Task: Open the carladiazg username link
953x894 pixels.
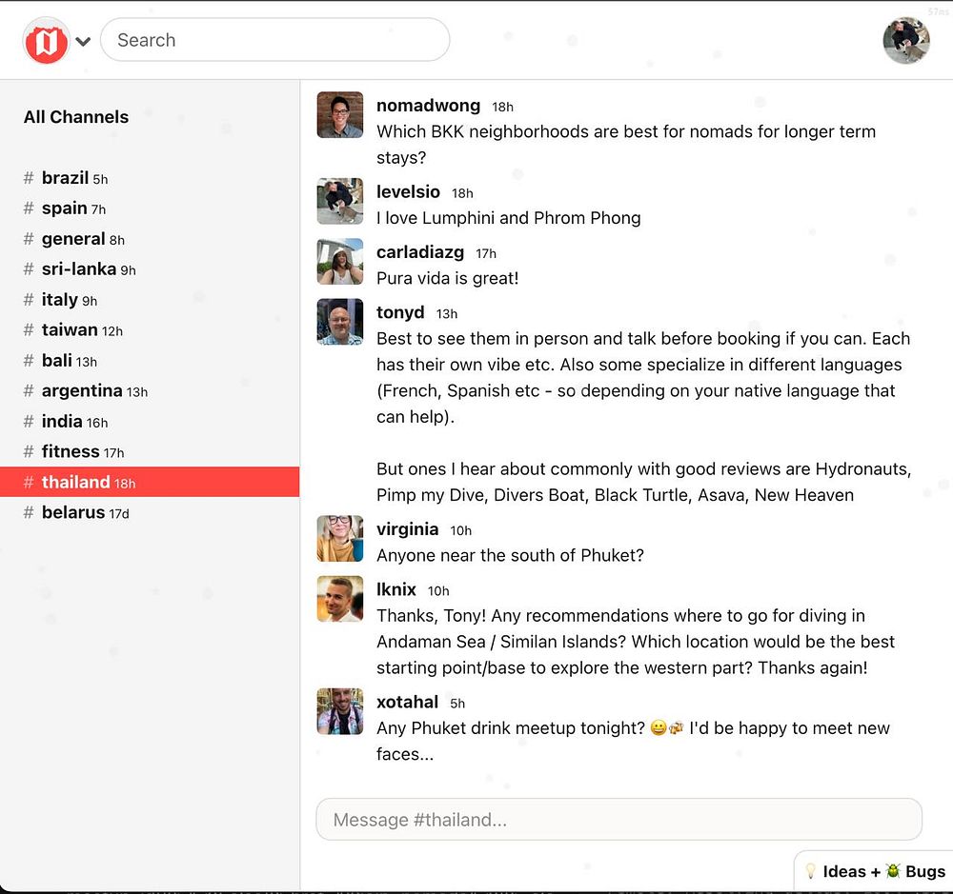Action: point(420,252)
